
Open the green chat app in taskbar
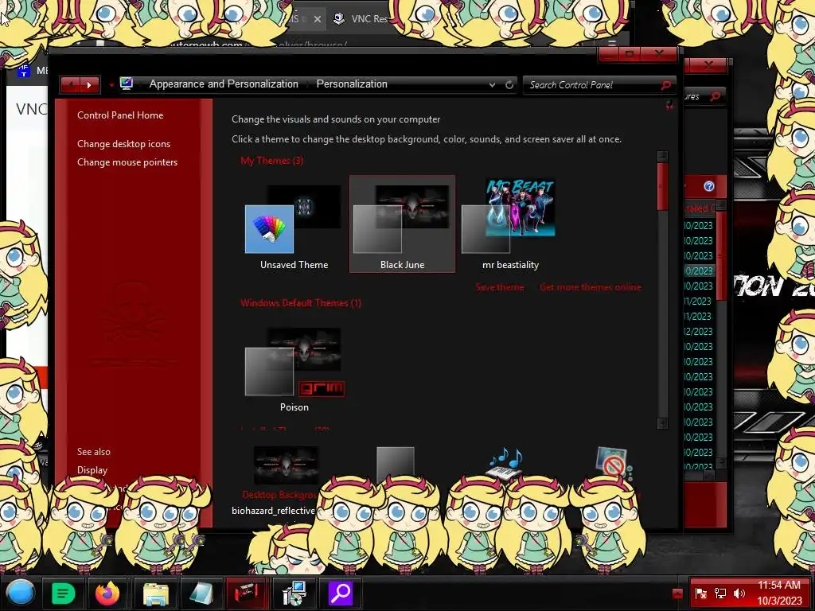point(64,593)
